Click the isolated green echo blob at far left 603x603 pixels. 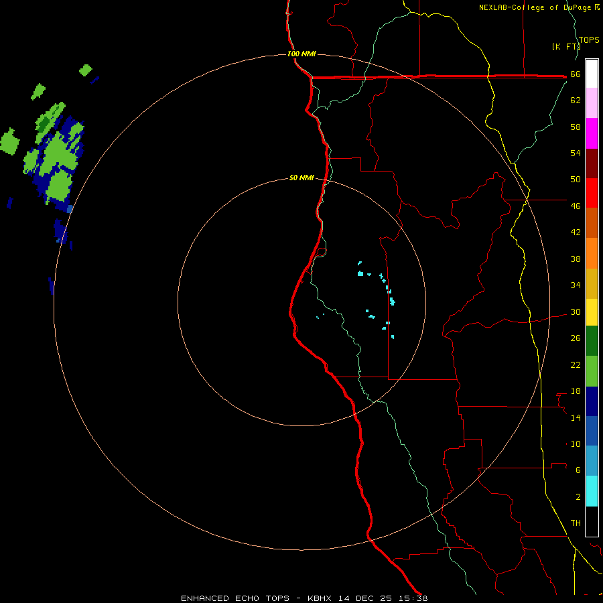9,141
